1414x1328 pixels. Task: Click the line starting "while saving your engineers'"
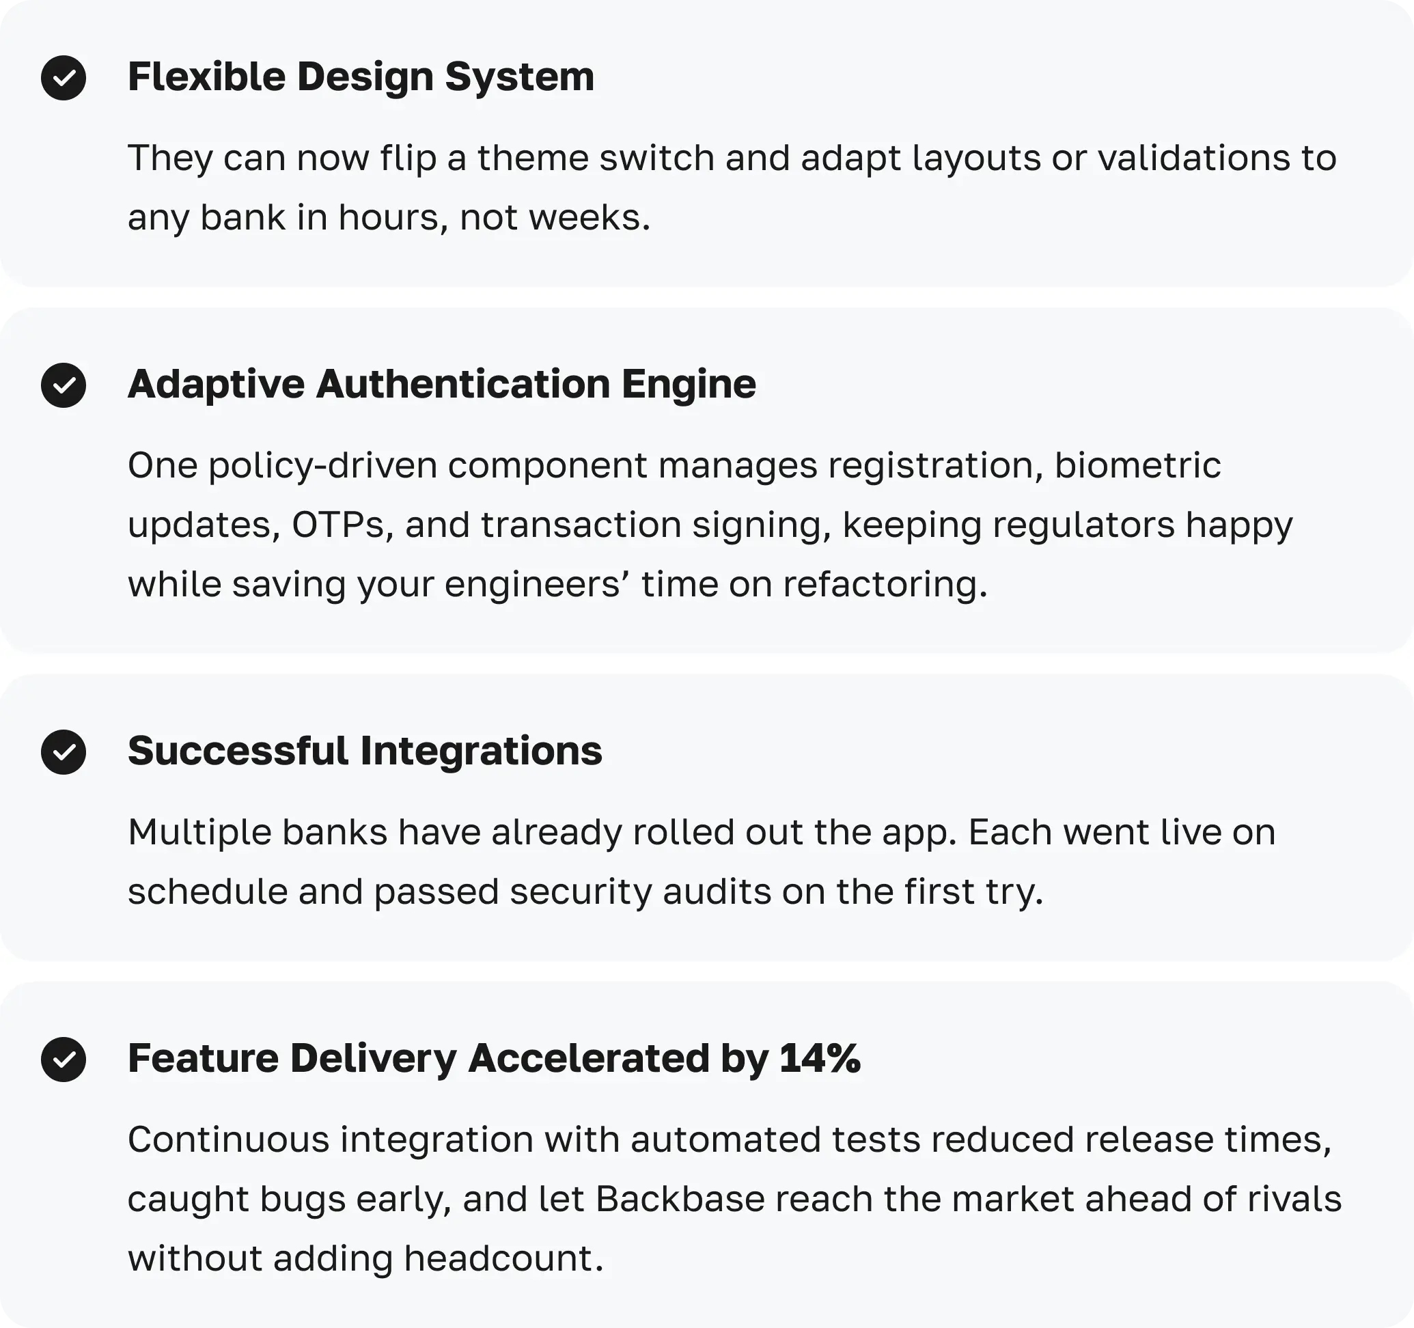(x=557, y=585)
